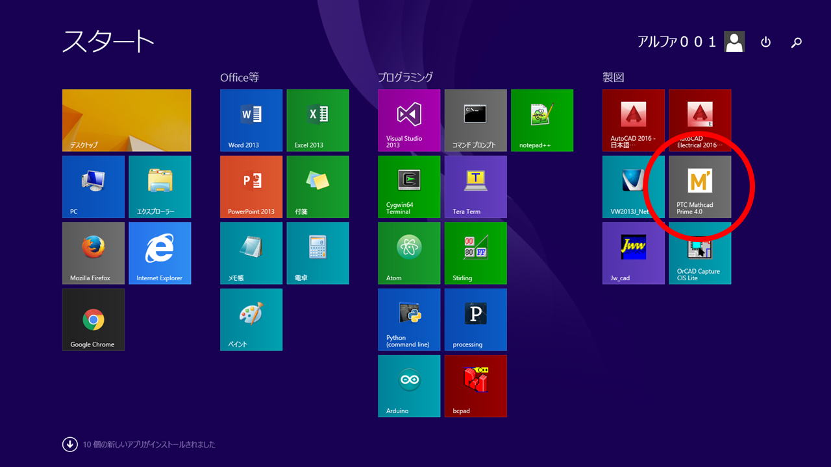Screen dimensions: 831x467
Task: Launch the Explorer tile
Action: click(x=160, y=187)
